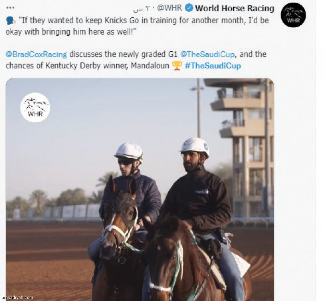Click the speaking head emoji in the tweet
Screen dimensions: 325x301
point(10,21)
